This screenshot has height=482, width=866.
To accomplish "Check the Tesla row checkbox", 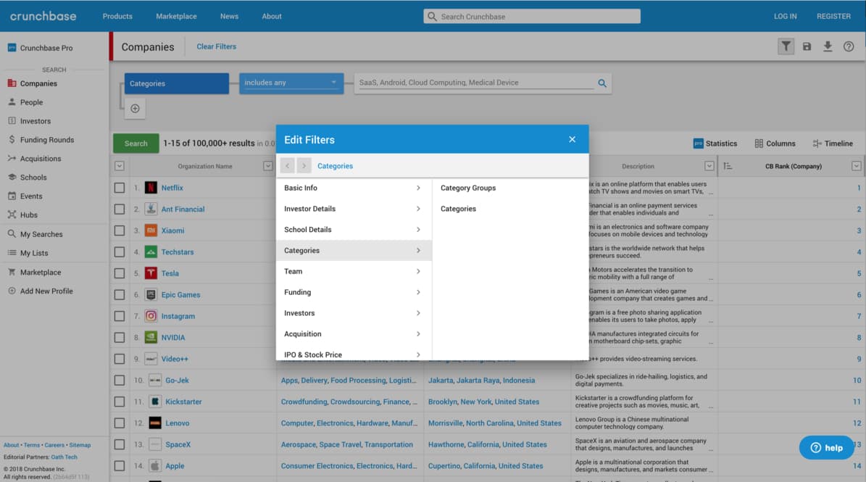I will (x=120, y=273).
